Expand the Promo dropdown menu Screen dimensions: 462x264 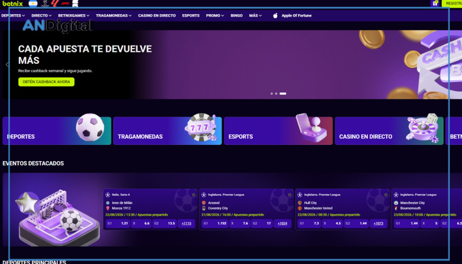(x=215, y=15)
